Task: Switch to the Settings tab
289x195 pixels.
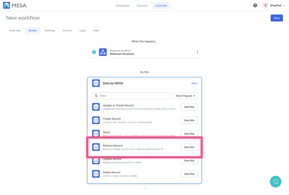Action: [x=50, y=30]
